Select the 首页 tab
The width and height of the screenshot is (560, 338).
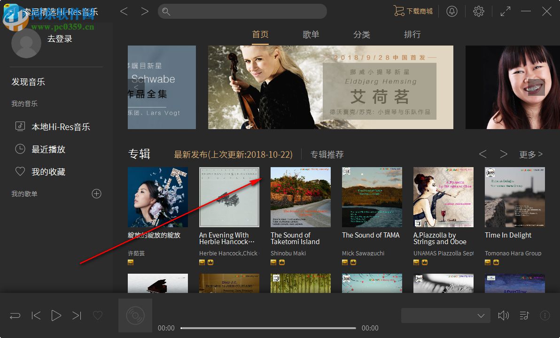coord(260,34)
